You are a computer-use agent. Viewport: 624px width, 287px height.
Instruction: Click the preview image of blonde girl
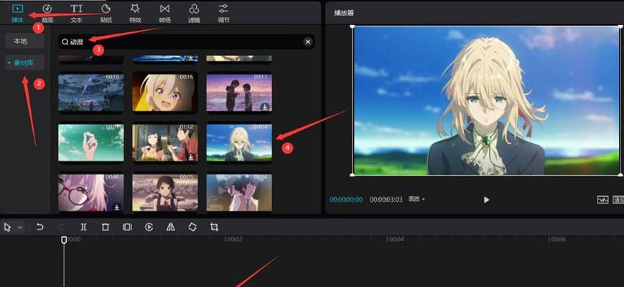coord(486,100)
